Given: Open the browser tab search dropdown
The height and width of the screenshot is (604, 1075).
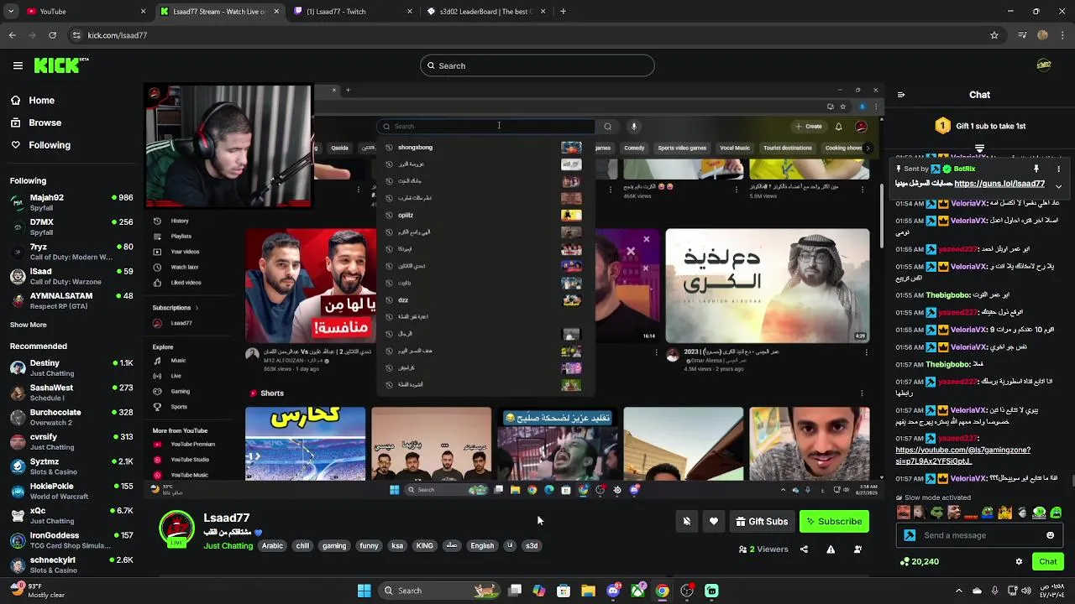Looking at the screenshot, I should 10,12.
